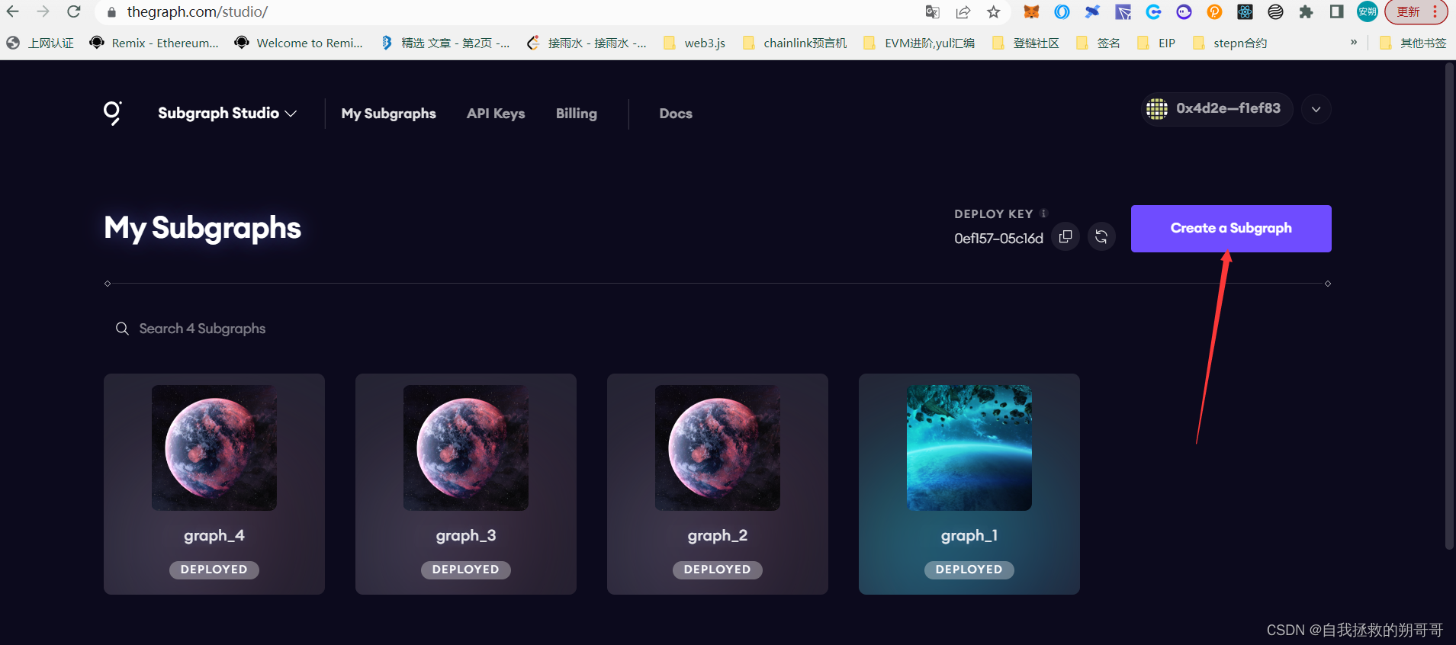Screen dimensions: 1456x645
Task: Open Welcome to Remi... bookmark
Action: coord(299,43)
